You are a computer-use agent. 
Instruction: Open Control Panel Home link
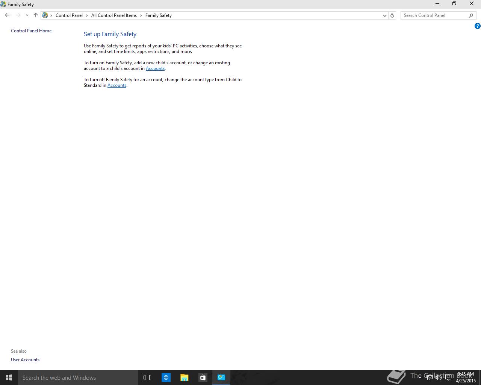coord(31,31)
